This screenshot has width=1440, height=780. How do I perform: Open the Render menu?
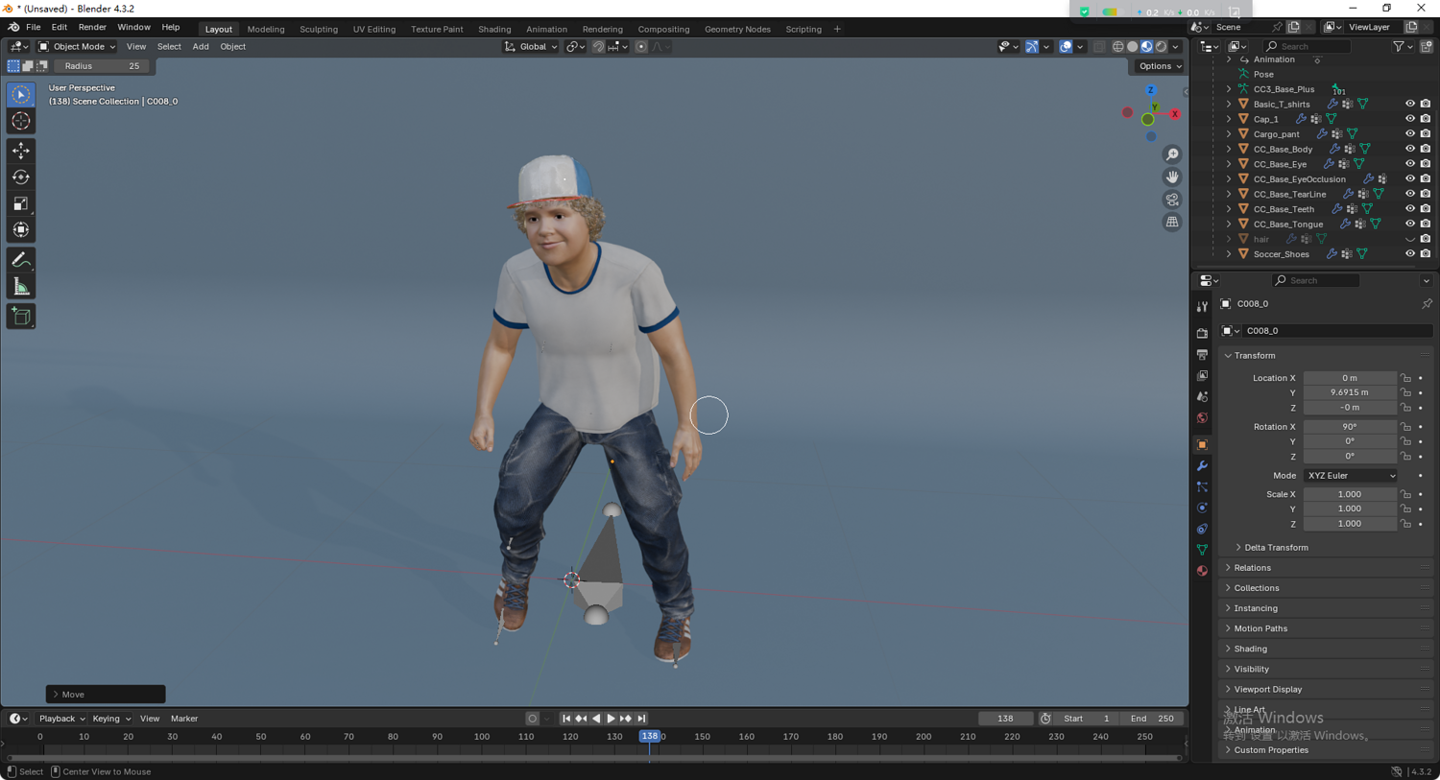pyautogui.click(x=92, y=28)
